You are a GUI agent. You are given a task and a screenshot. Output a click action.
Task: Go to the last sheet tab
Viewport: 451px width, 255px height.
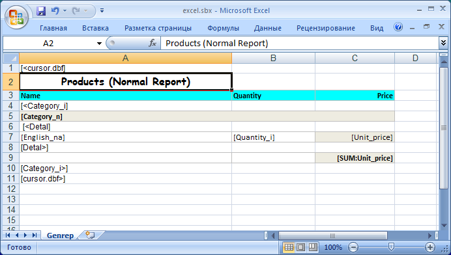35,235
